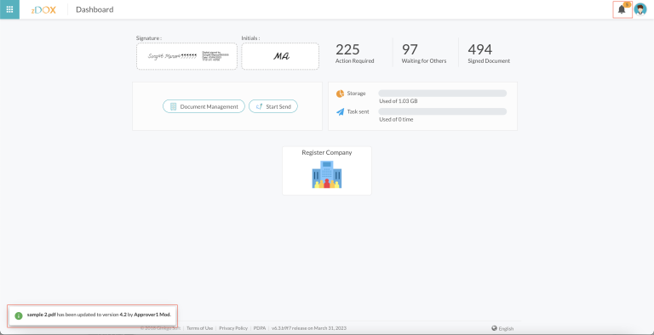Open the Terms of Use link
Viewport: 654px width, 335px height.
pyautogui.click(x=200, y=328)
